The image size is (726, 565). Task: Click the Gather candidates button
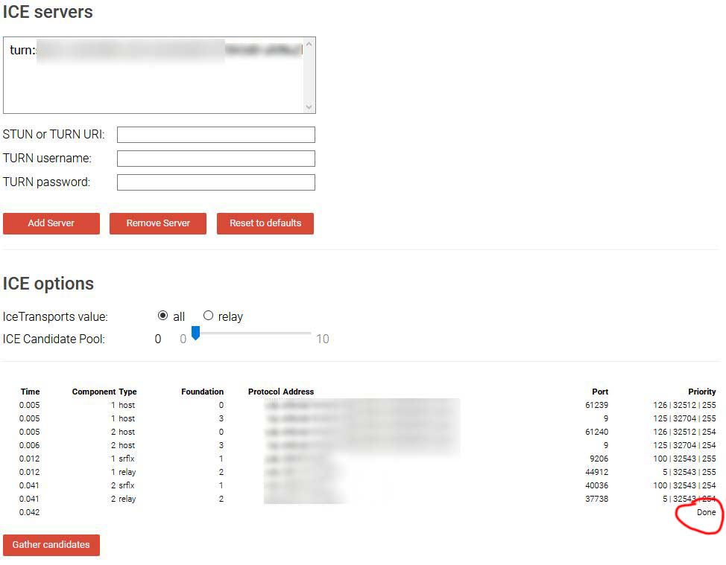point(51,545)
